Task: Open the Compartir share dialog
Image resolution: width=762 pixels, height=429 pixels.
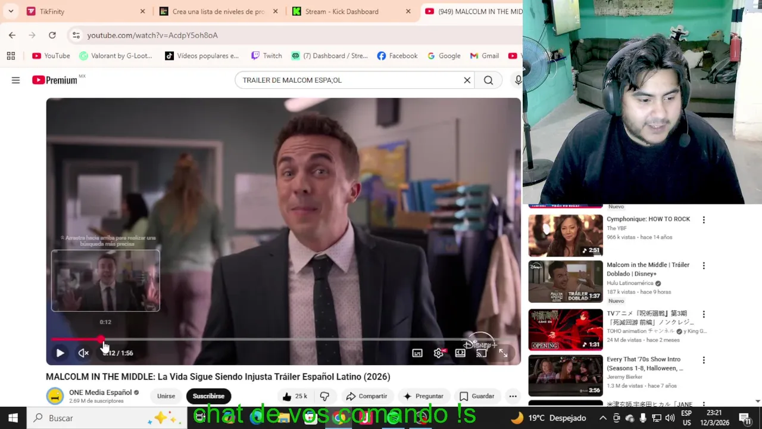Action: (366, 396)
